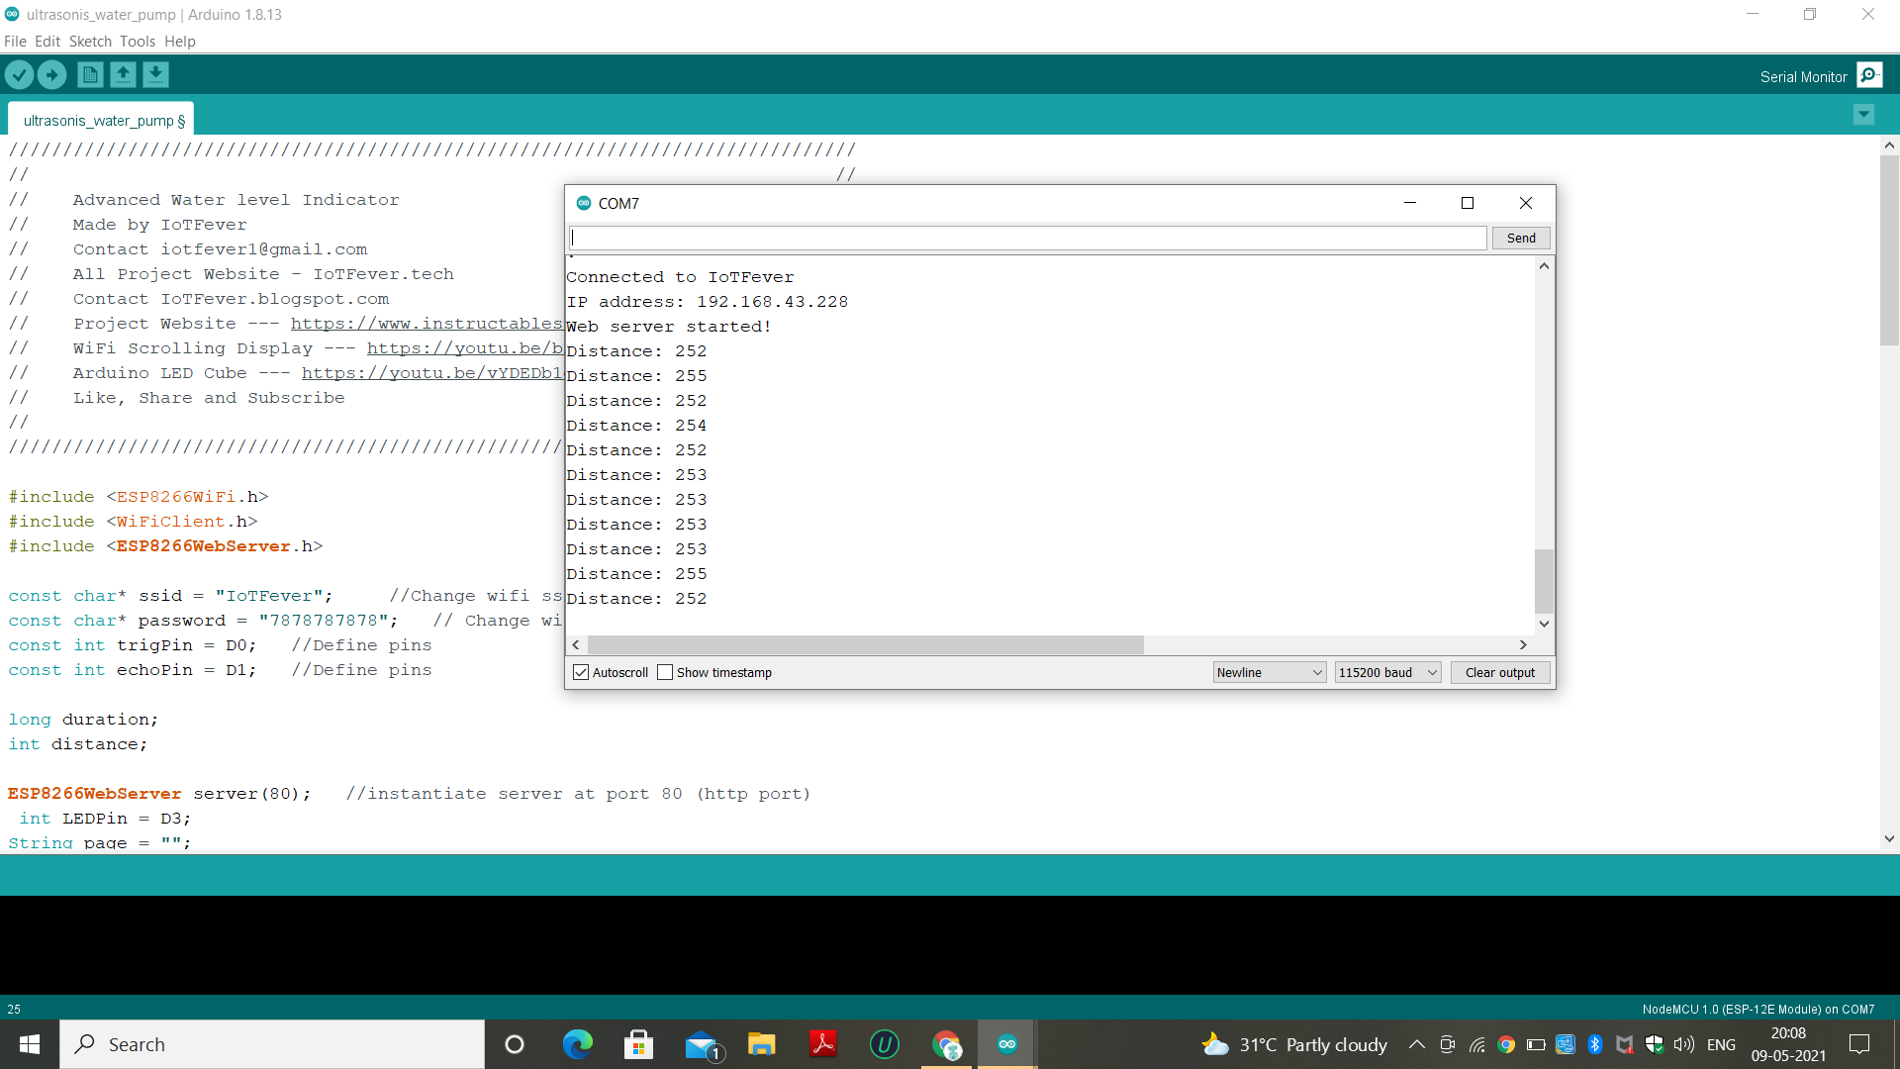
Task: Open the File menu
Action: (x=15, y=42)
